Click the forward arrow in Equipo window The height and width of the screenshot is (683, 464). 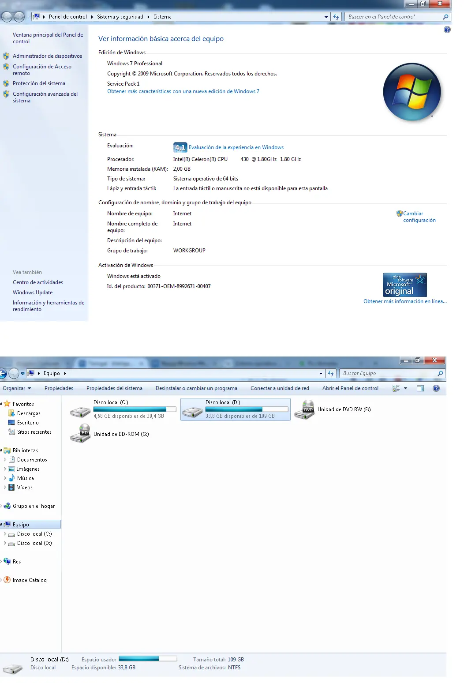point(14,373)
